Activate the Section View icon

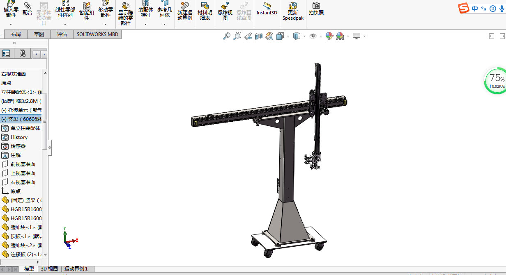(x=259, y=36)
